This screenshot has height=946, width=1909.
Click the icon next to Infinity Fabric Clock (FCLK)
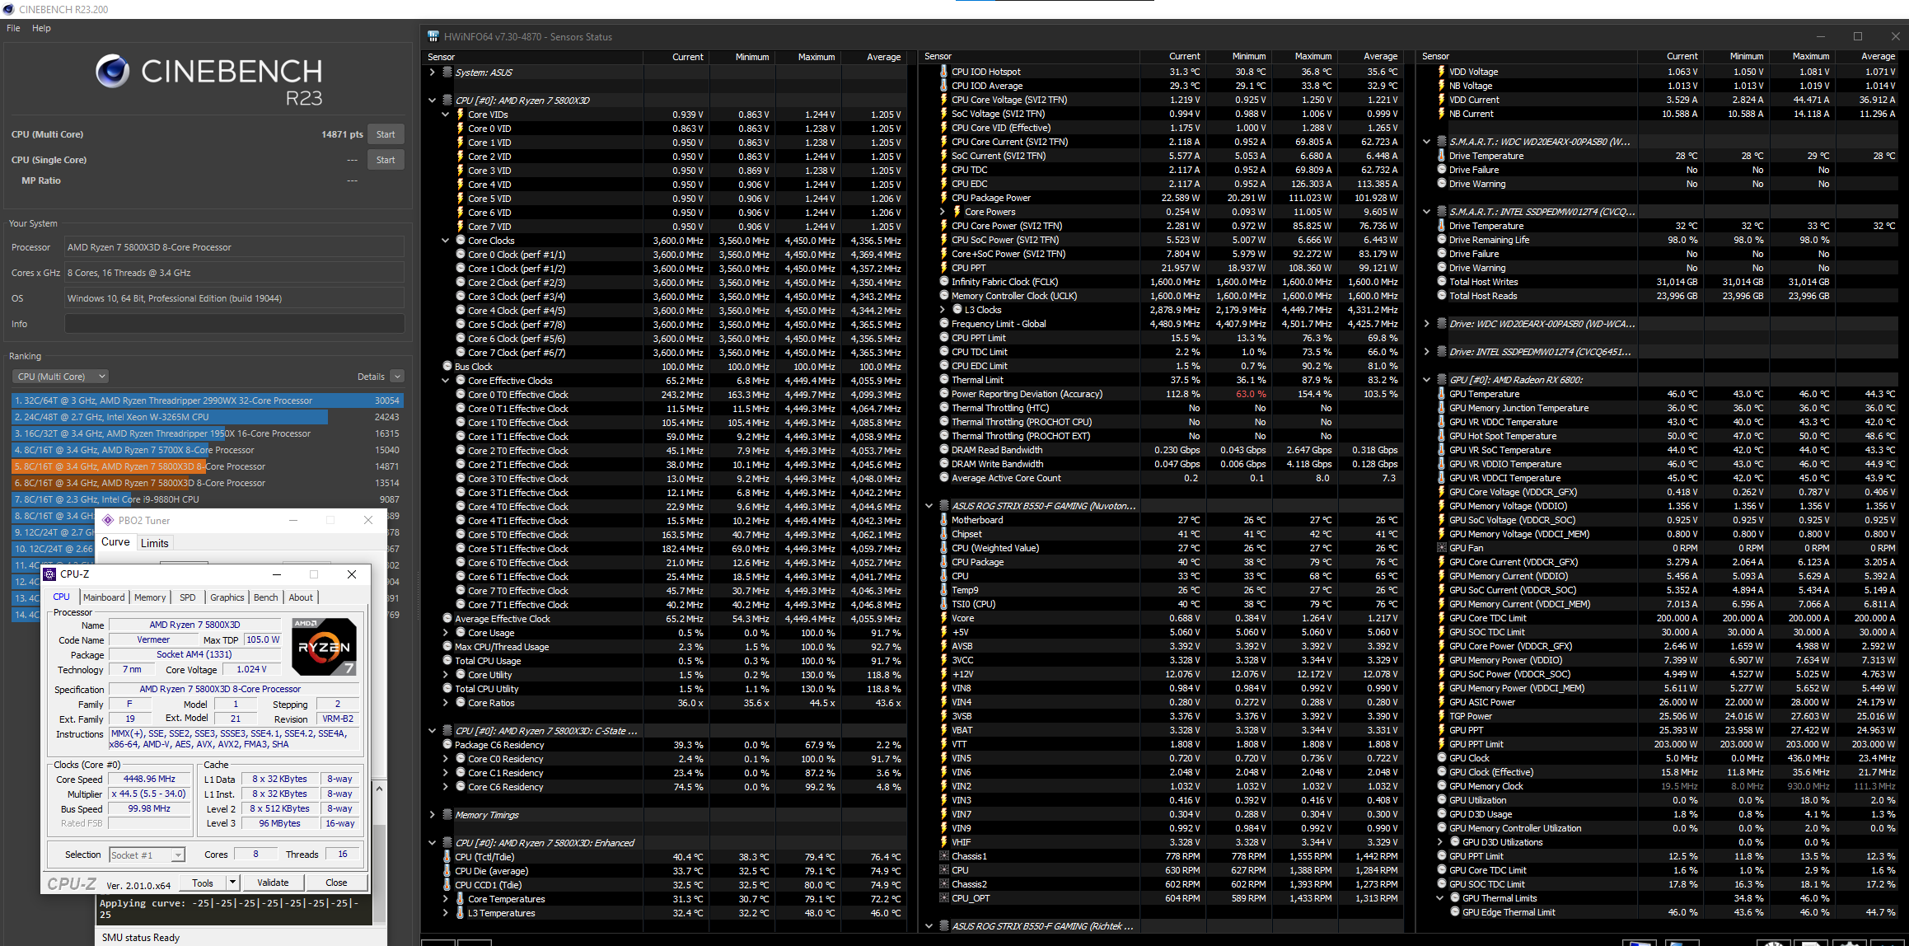point(944,282)
